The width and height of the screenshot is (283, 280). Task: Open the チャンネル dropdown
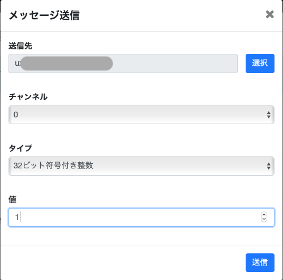click(x=141, y=114)
